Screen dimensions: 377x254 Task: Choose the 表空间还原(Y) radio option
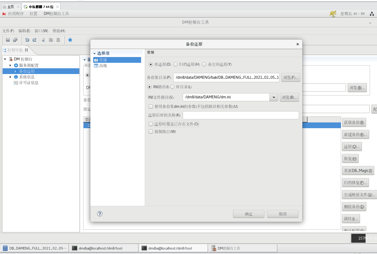204,64
